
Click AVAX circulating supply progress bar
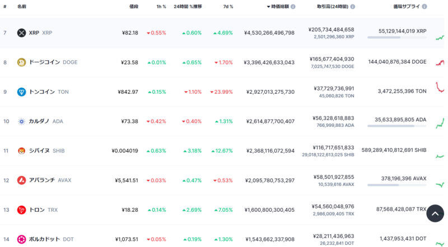coord(397,185)
